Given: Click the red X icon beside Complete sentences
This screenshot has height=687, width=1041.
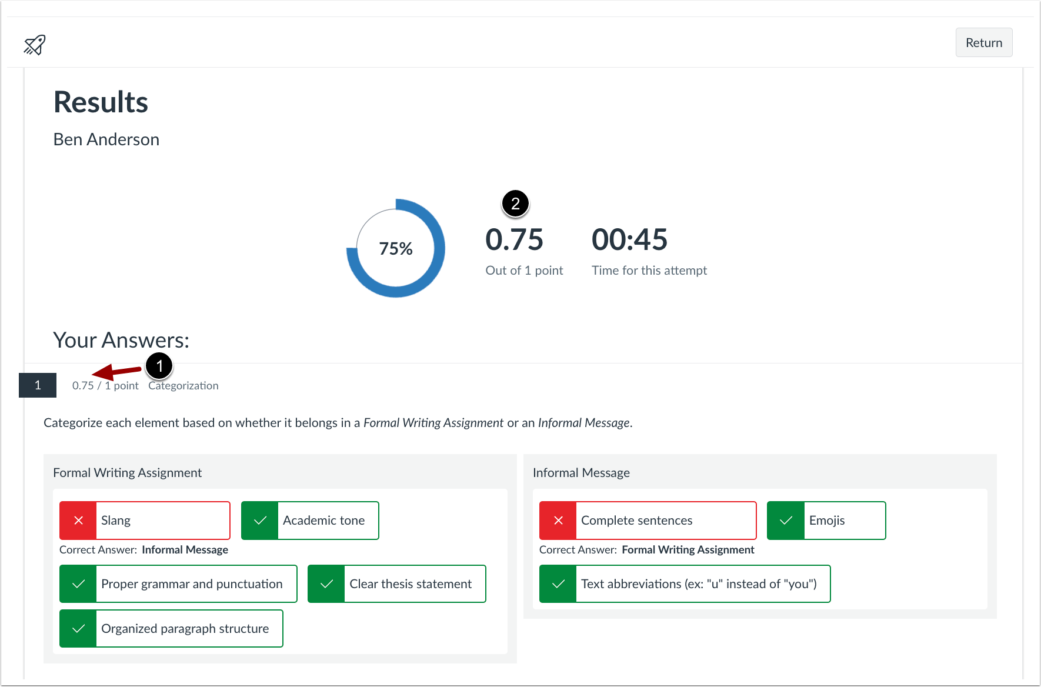Looking at the screenshot, I should tap(558, 520).
